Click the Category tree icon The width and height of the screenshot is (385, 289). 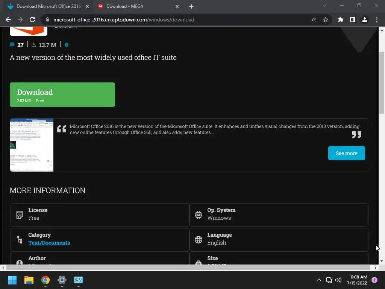click(20, 240)
